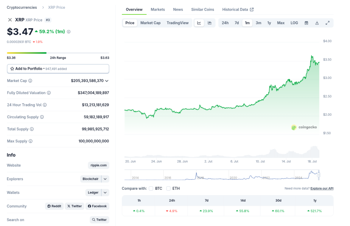350x226 pixels.
Task: Select the 1m chart range
Action: point(247,23)
